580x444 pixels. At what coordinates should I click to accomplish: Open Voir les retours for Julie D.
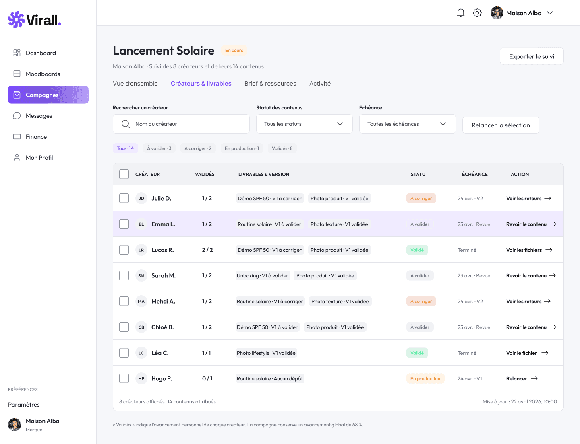528,198
